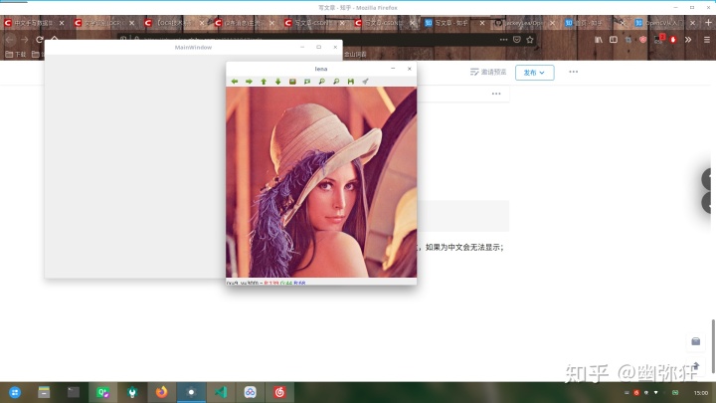Go back in Firefox history
The width and height of the screenshot is (716, 403).
10,40
